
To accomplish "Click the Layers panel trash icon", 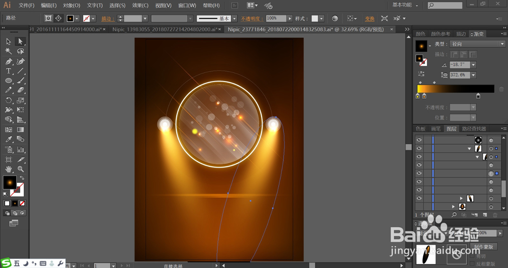I will coord(495,215).
